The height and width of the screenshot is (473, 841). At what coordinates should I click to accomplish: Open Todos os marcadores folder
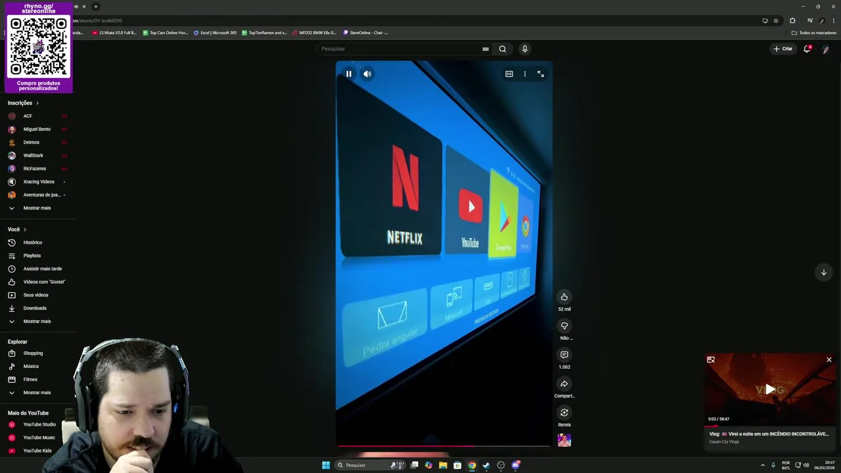(x=814, y=33)
